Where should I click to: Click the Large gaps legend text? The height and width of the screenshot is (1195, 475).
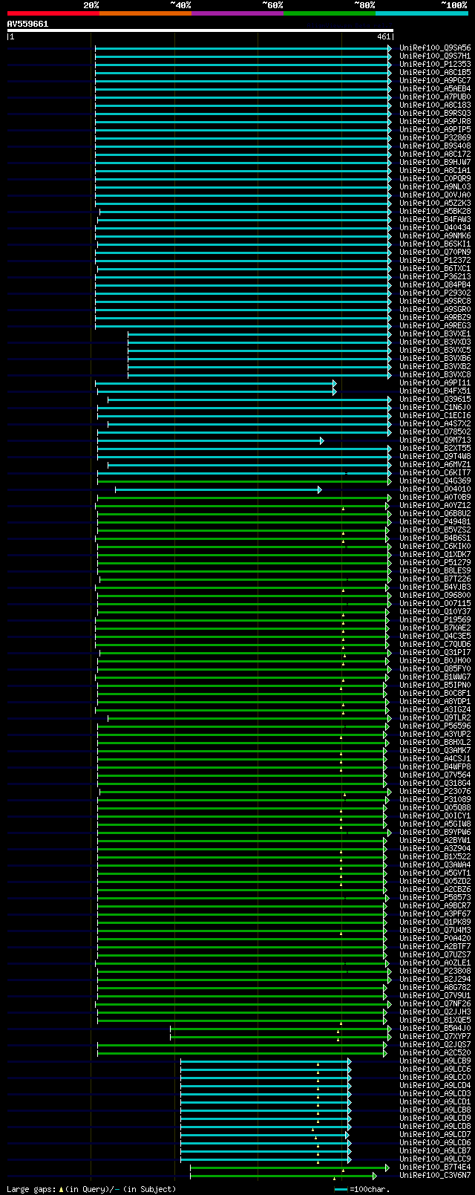(91, 1189)
